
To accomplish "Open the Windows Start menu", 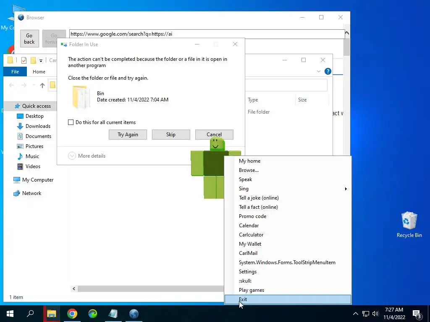I will pos(10,314).
